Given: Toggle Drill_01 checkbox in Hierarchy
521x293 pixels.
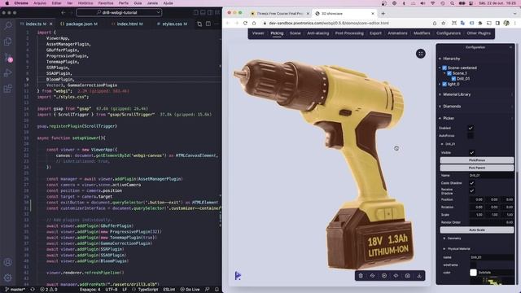Looking at the screenshot, I should (453, 79).
